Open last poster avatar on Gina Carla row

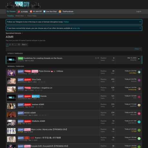(139, 80)
